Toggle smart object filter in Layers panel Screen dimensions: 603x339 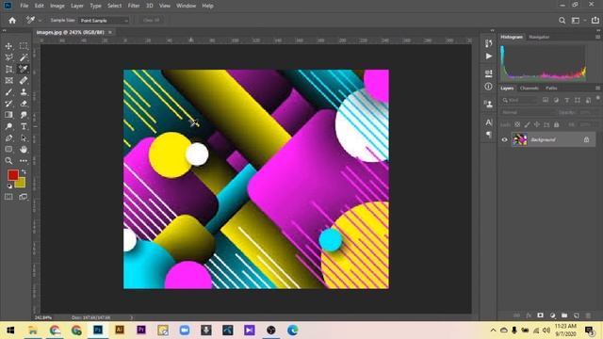pyautogui.click(x=588, y=100)
